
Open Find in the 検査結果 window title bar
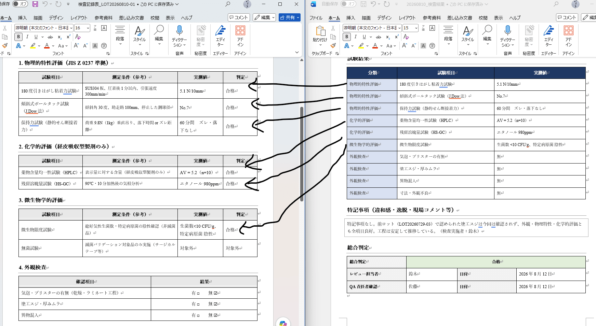(x=556, y=4)
